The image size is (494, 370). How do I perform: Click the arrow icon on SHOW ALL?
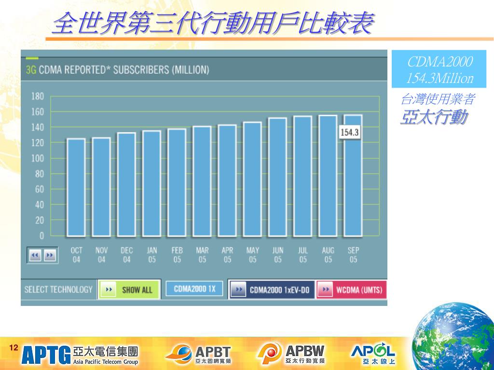pyautogui.click(x=109, y=290)
